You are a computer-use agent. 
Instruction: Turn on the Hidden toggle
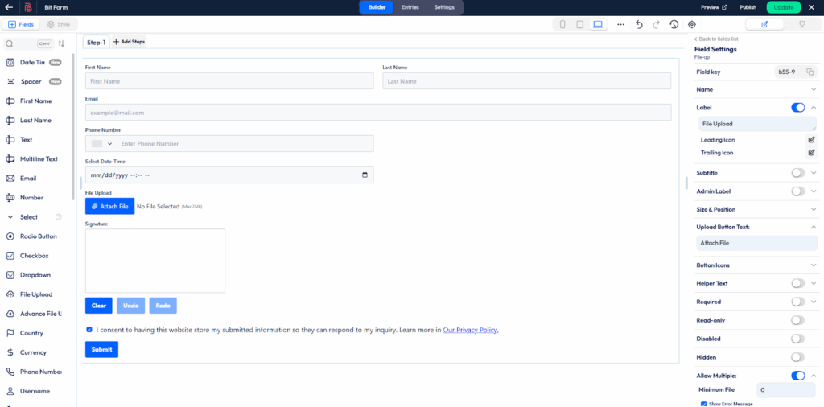tap(797, 357)
